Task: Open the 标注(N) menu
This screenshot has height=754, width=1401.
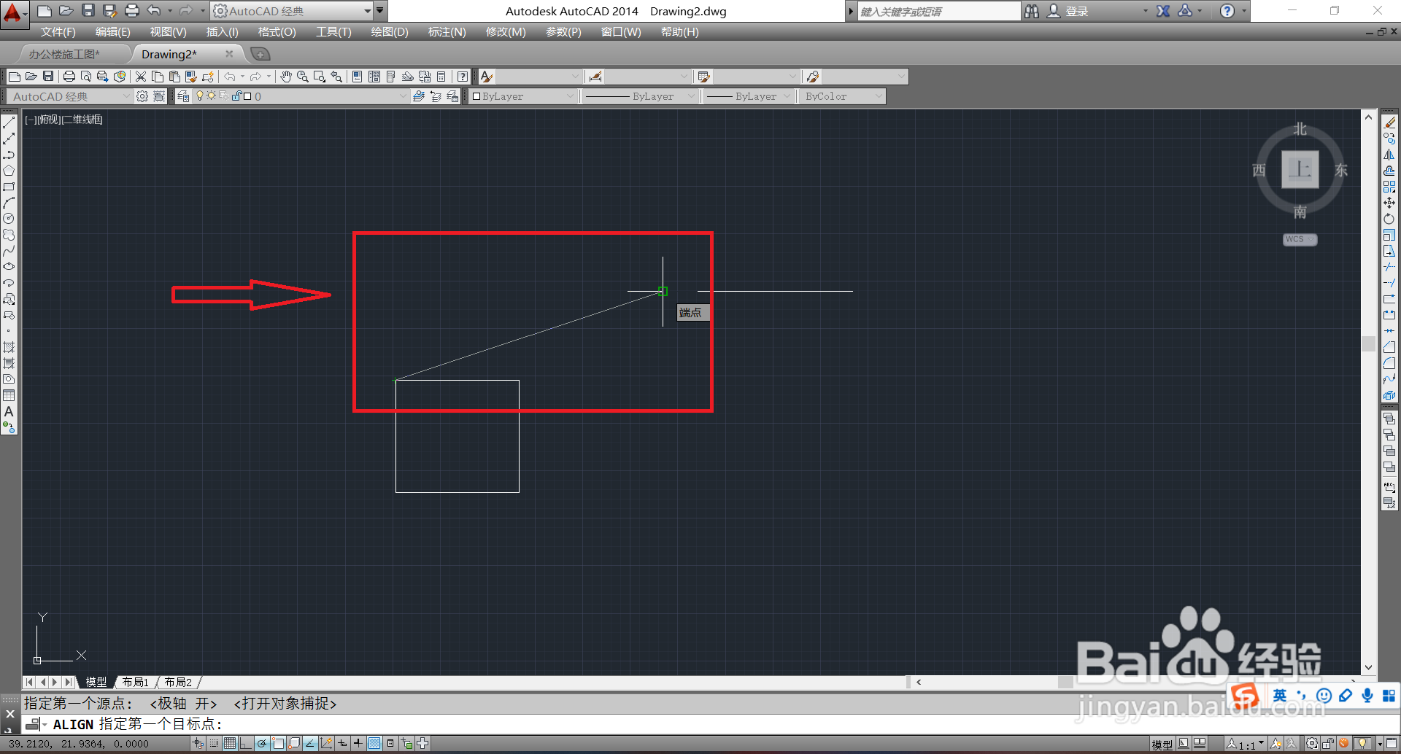Action: point(447,32)
